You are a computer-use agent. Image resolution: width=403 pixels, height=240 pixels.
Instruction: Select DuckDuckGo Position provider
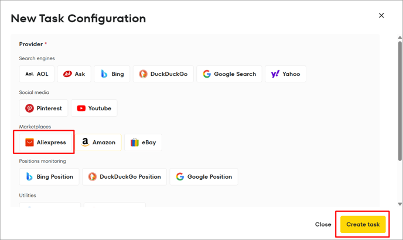coord(124,177)
